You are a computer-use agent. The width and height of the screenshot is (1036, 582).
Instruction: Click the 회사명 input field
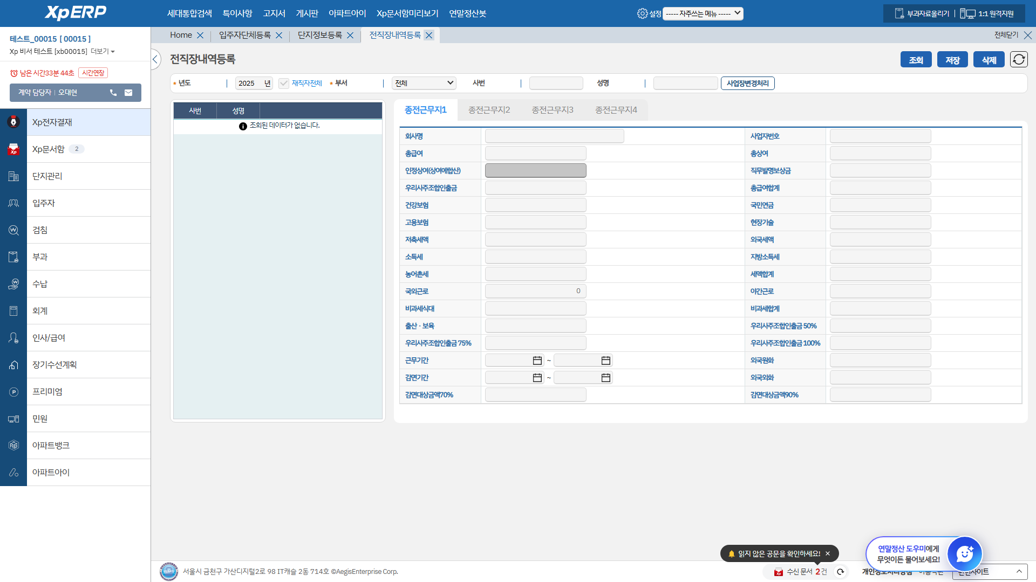click(x=554, y=136)
